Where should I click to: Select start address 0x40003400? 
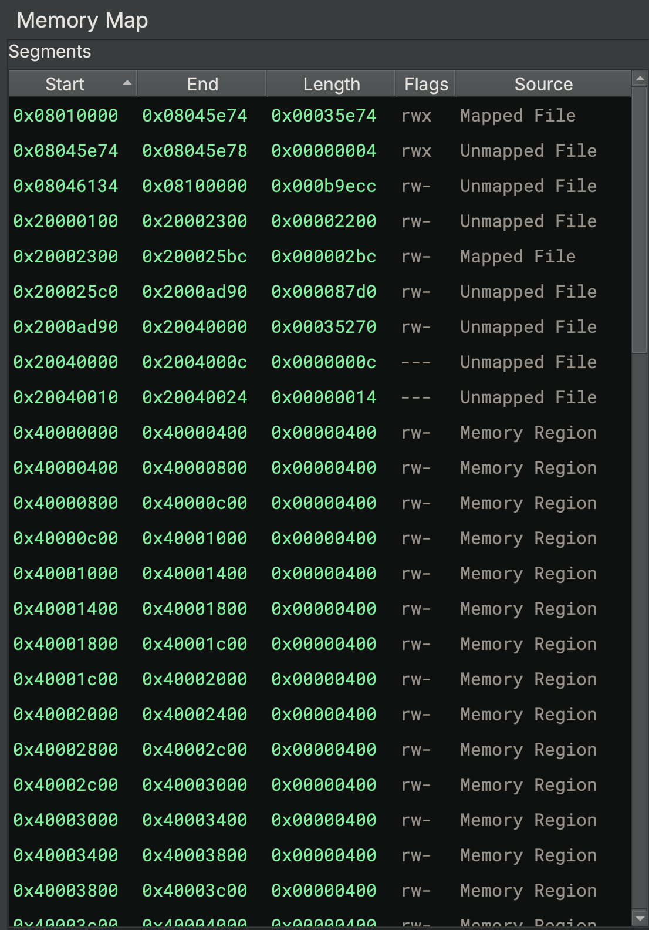pos(66,855)
